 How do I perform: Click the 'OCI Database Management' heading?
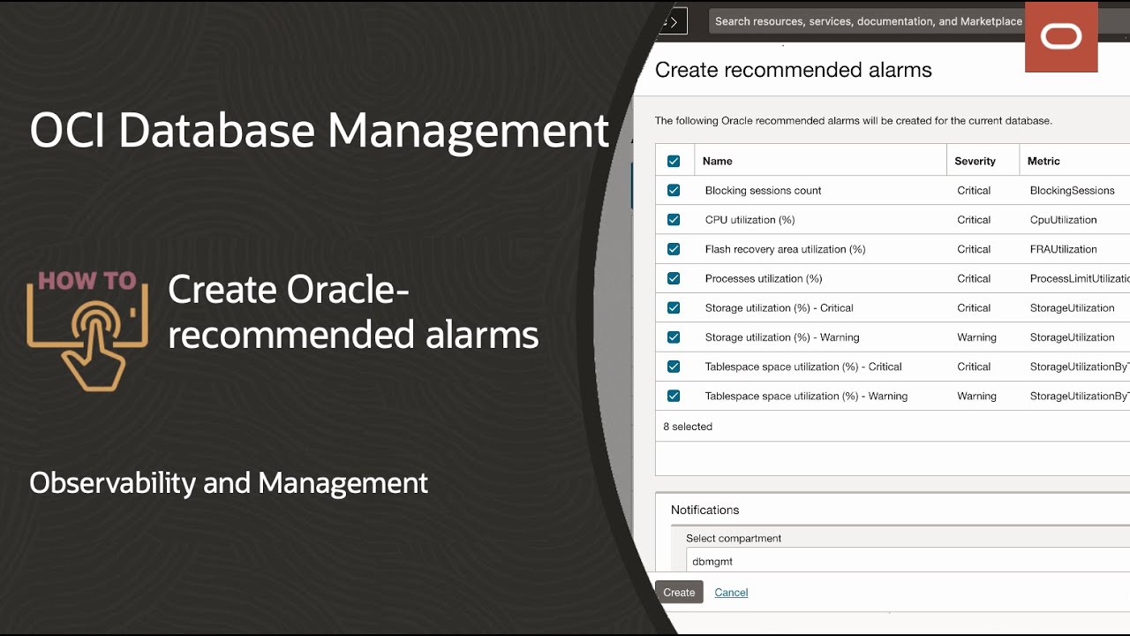click(x=320, y=131)
